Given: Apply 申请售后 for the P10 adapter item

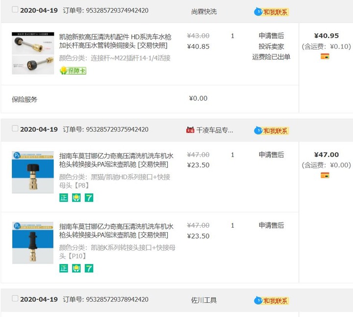Looking at the screenshot, I should point(271,225).
